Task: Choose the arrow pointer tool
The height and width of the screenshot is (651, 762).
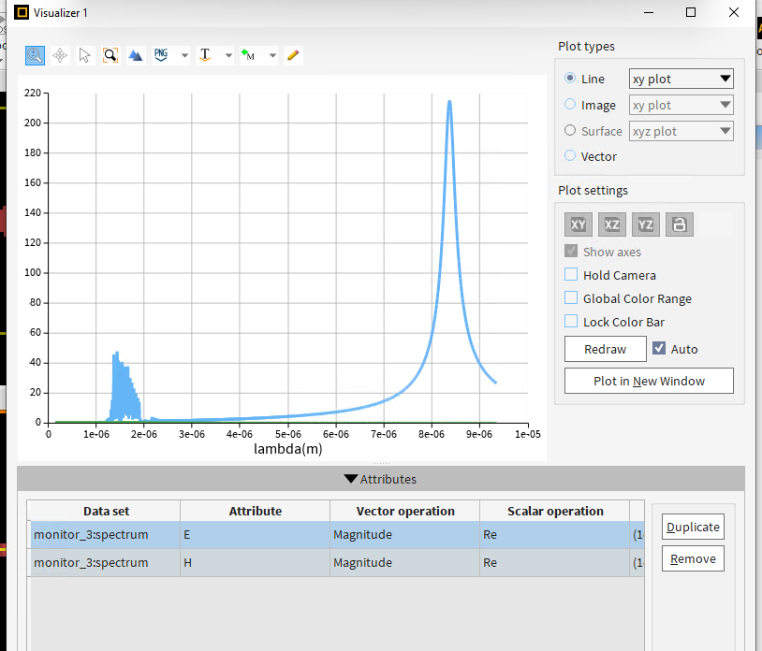Action: click(85, 55)
